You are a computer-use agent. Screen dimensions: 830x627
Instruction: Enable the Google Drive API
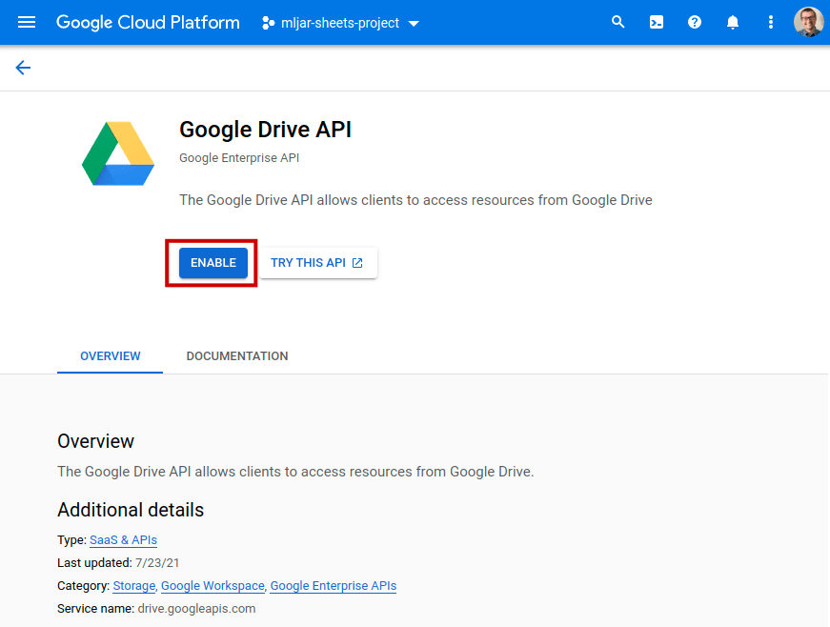[212, 262]
